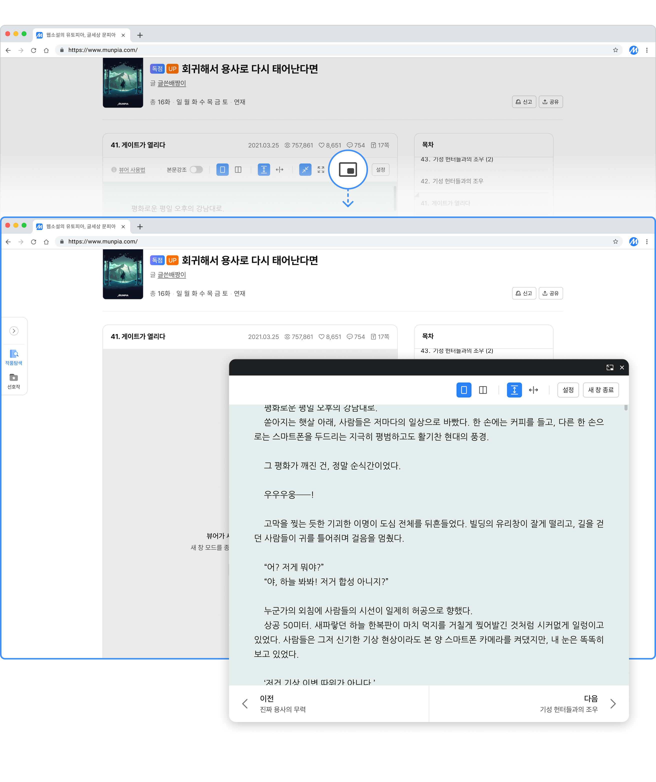Open 설정 in the popup viewer toolbar

point(568,390)
